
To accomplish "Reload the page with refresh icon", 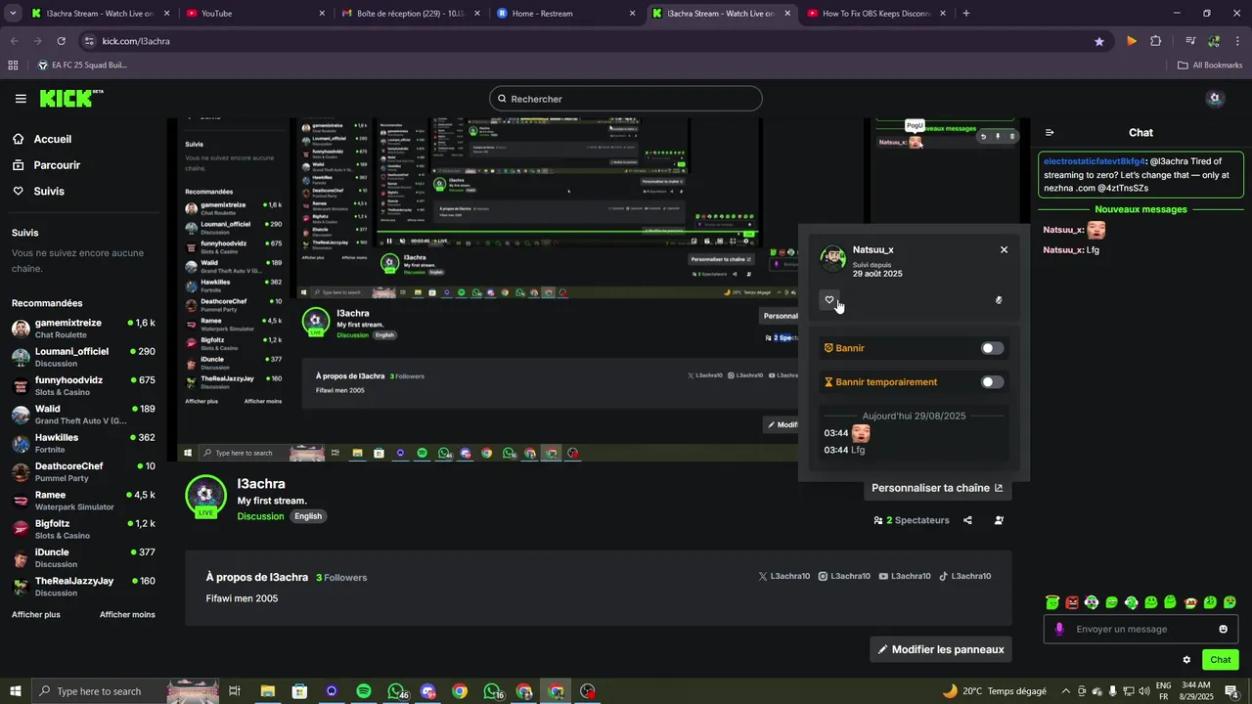I will (x=61, y=41).
